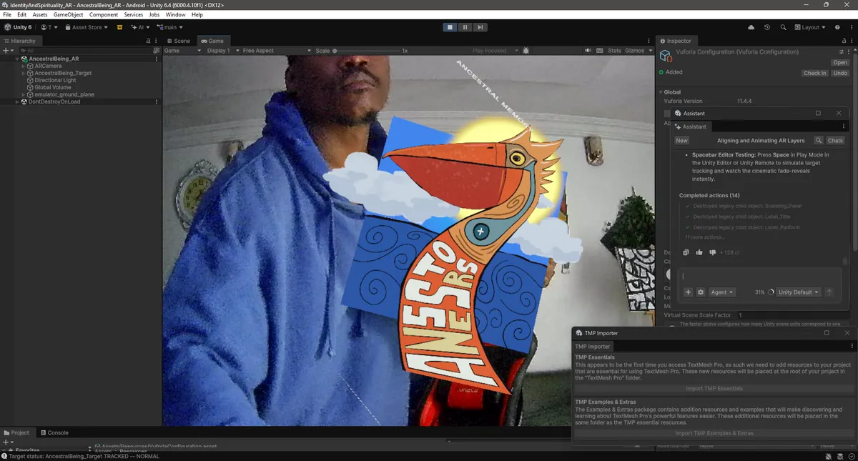Toggle Gizmos in the Game view
Screen dimensions: 858x461
[x=633, y=51]
